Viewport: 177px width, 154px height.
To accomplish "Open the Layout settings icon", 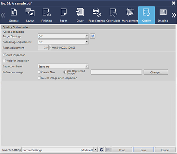I will [30, 12].
